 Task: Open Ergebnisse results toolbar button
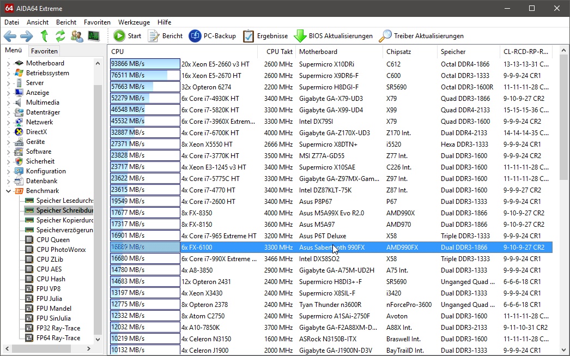265,36
